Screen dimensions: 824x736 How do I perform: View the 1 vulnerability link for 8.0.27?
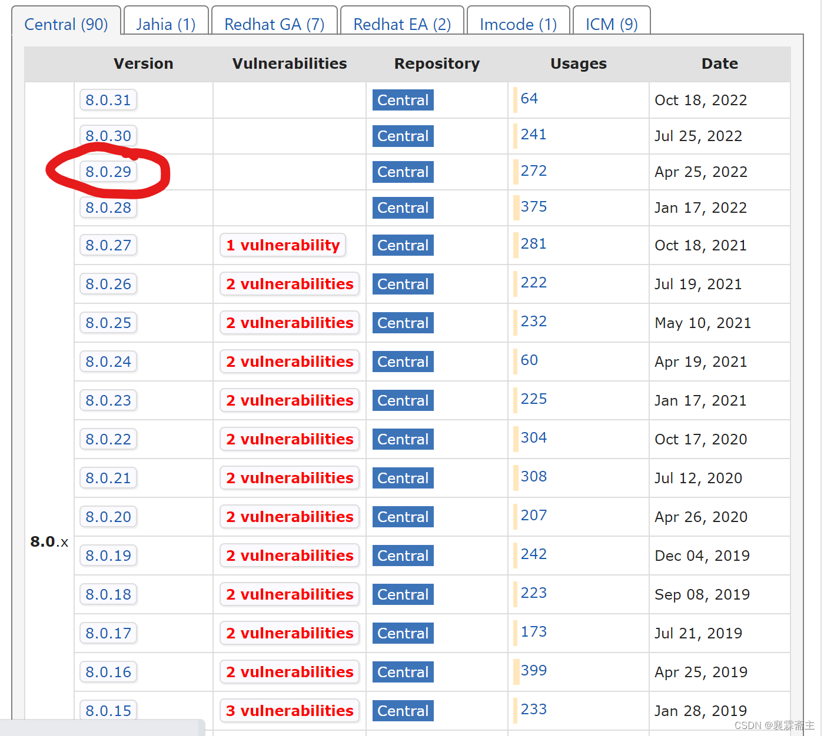click(x=283, y=245)
